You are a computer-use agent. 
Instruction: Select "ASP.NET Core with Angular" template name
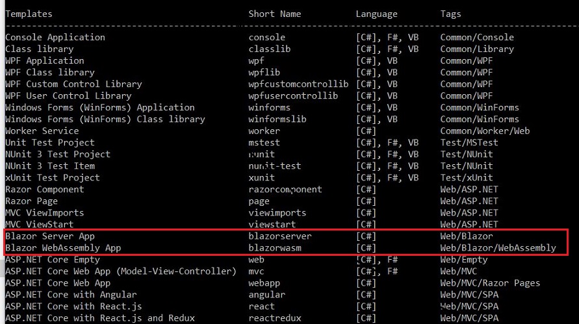pos(71,295)
